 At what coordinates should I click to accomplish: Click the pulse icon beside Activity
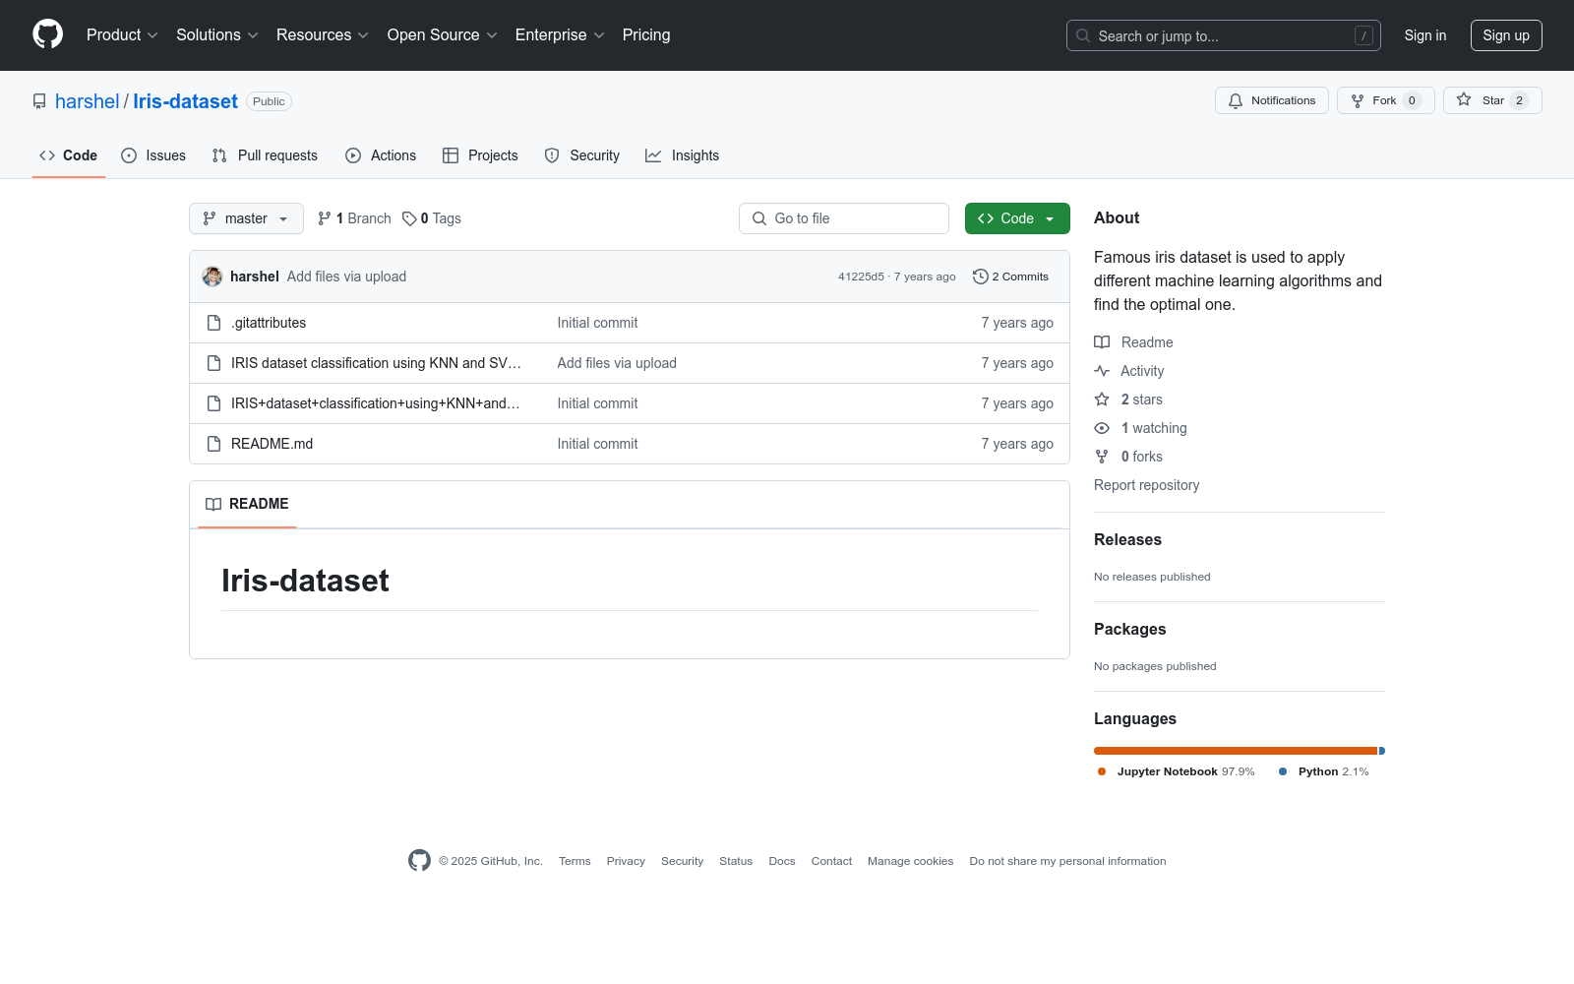tap(1102, 371)
